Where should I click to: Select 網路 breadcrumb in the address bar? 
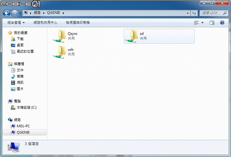[37, 13]
